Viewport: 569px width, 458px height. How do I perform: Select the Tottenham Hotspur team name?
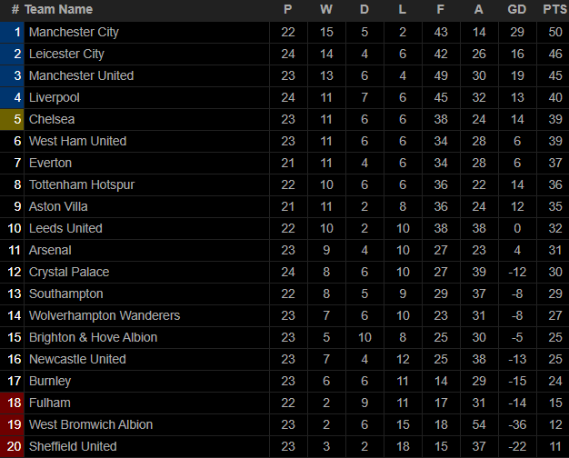(x=82, y=184)
